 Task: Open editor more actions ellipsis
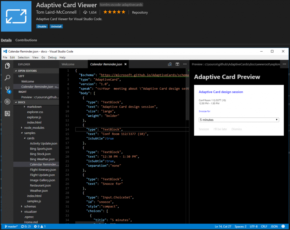[x=185, y=64]
